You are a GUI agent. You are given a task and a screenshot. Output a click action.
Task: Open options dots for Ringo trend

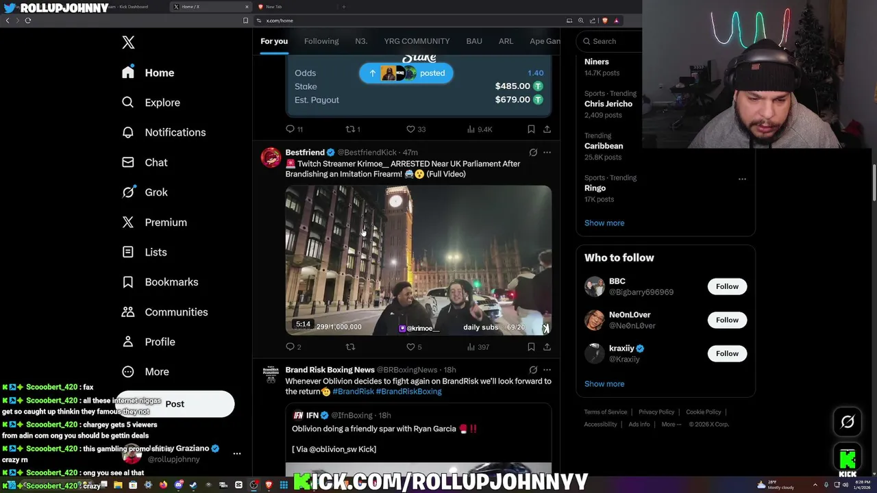click(x=742, y=179)
